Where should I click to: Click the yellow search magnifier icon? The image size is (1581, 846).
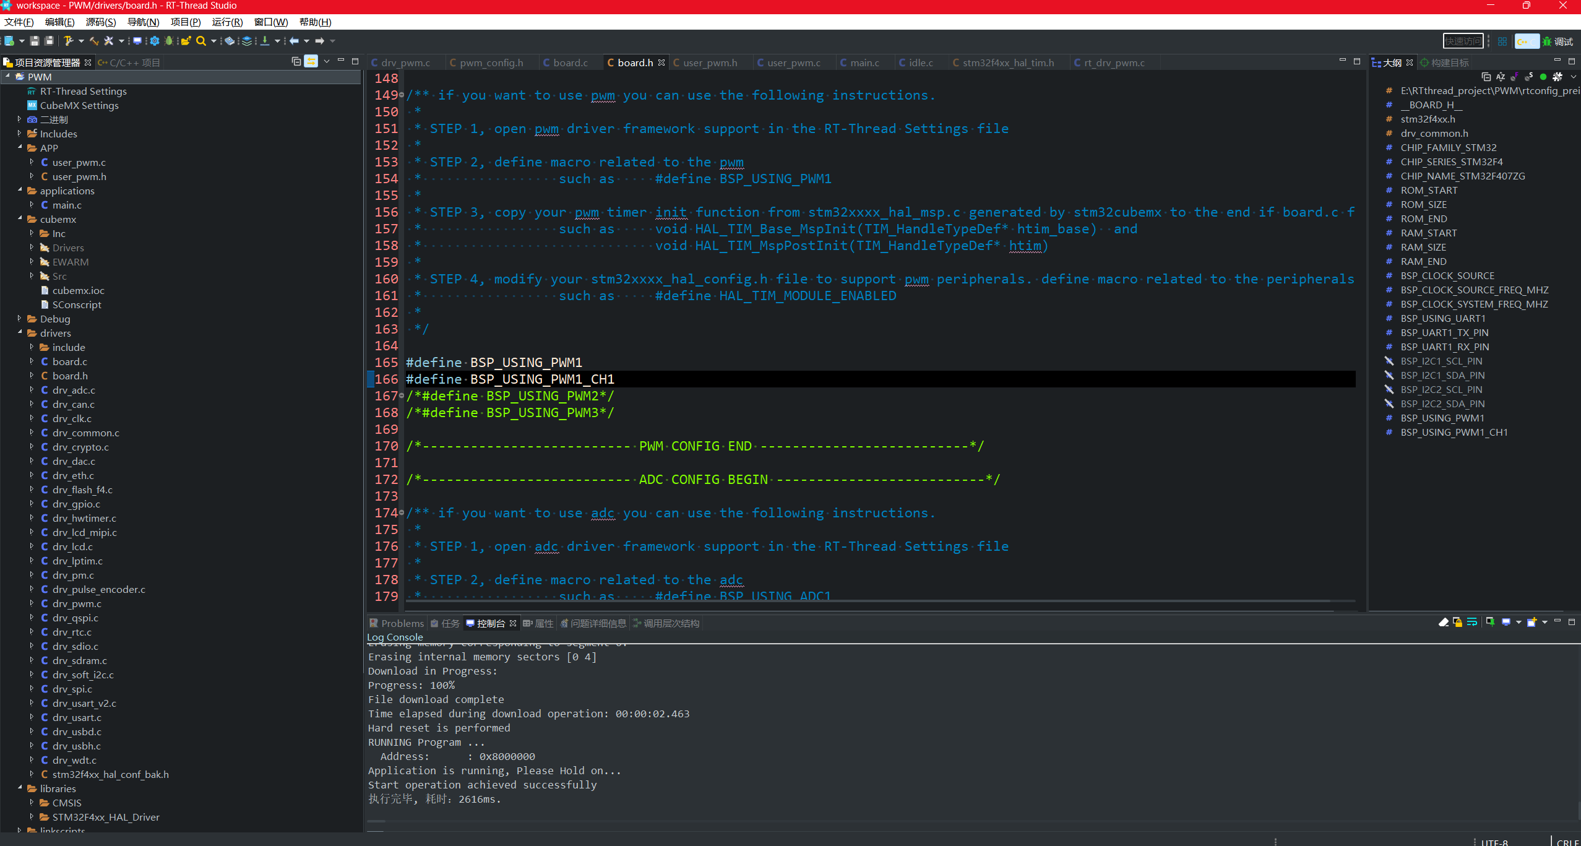click(201, 41)
